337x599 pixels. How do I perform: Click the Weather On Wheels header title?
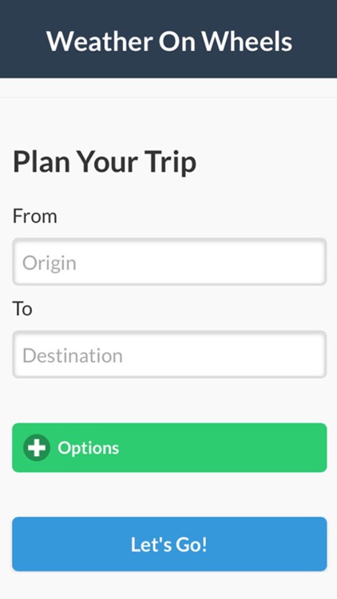click(169, 41)
